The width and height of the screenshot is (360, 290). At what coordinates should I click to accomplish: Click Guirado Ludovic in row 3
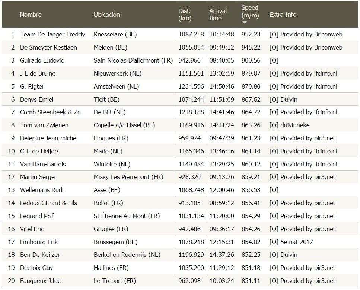click(42, 60)
